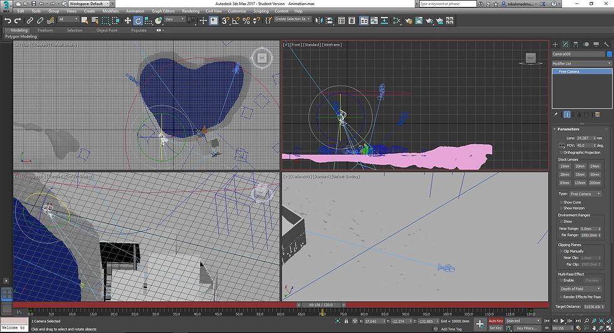Open the Hierarchy command panel tab
Screen dimensions: 614x333
(576, 44)
